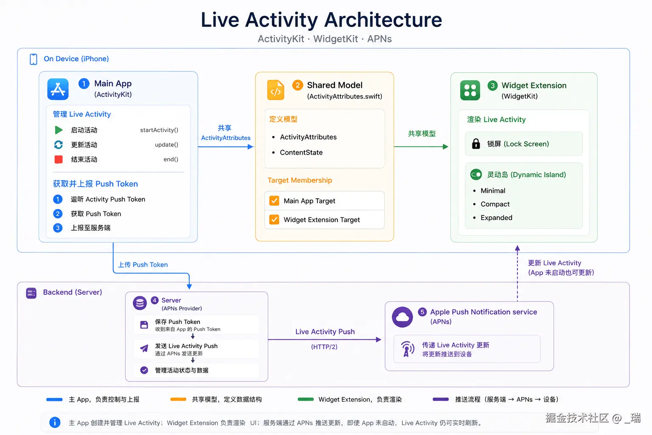Click the "(App 未启动也可更新)" note
652x435 pixels.
561,273
